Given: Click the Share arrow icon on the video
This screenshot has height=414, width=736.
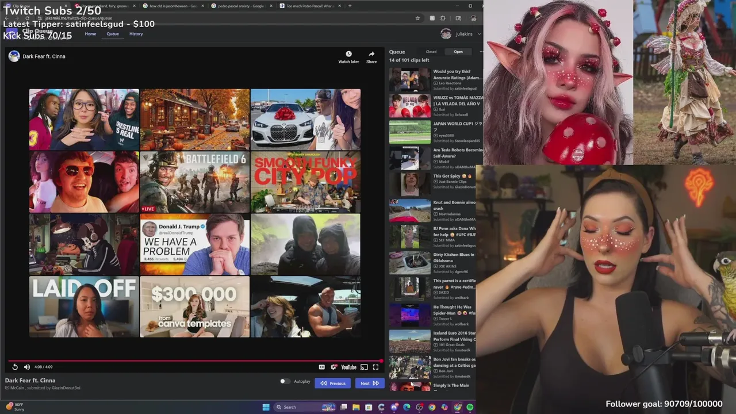Looking at the screenshot, I should coord(371,54).
